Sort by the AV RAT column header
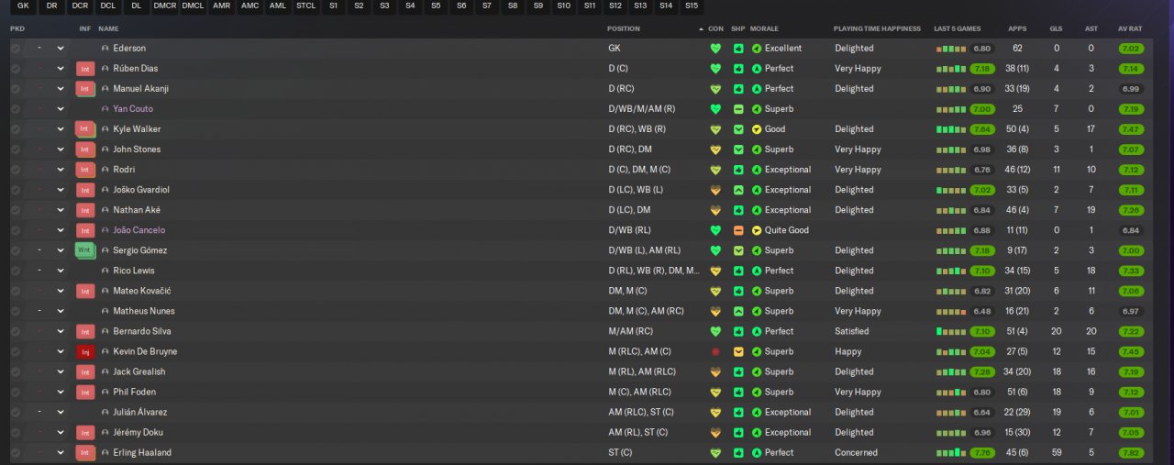 (1130, 29)
